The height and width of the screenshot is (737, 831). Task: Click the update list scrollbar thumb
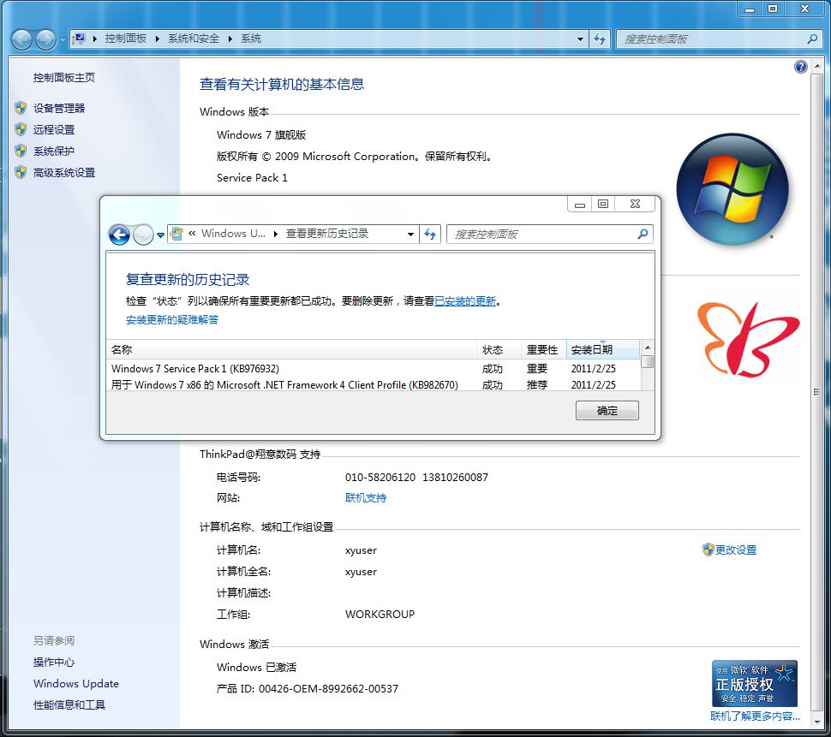(x=647, y=361)
